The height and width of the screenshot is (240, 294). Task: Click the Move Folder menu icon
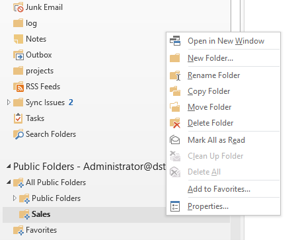point(175,107)
